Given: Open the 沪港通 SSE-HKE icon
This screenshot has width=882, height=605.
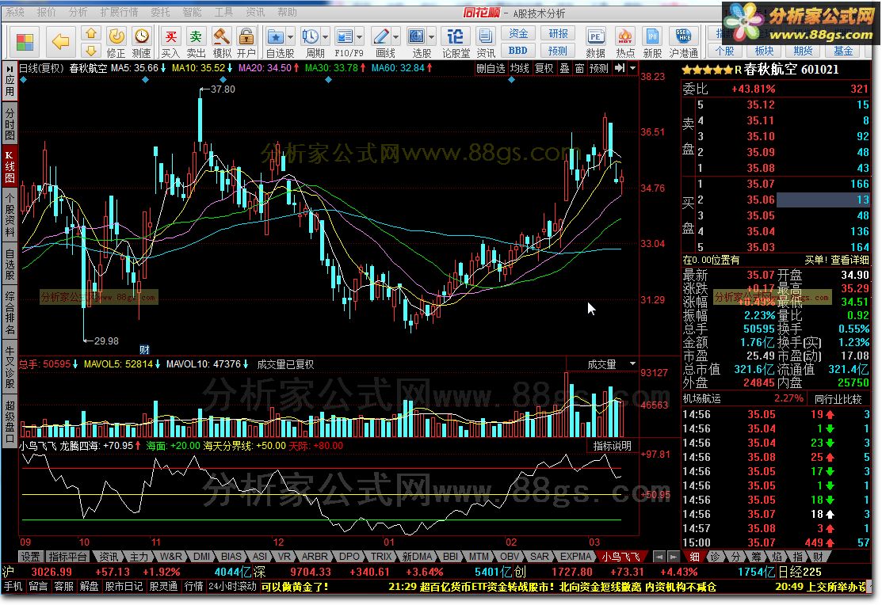Looking at the screenshot, I should [683, 42].
